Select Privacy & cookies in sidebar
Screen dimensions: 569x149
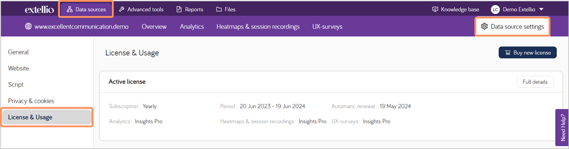[x=31, y=101]
